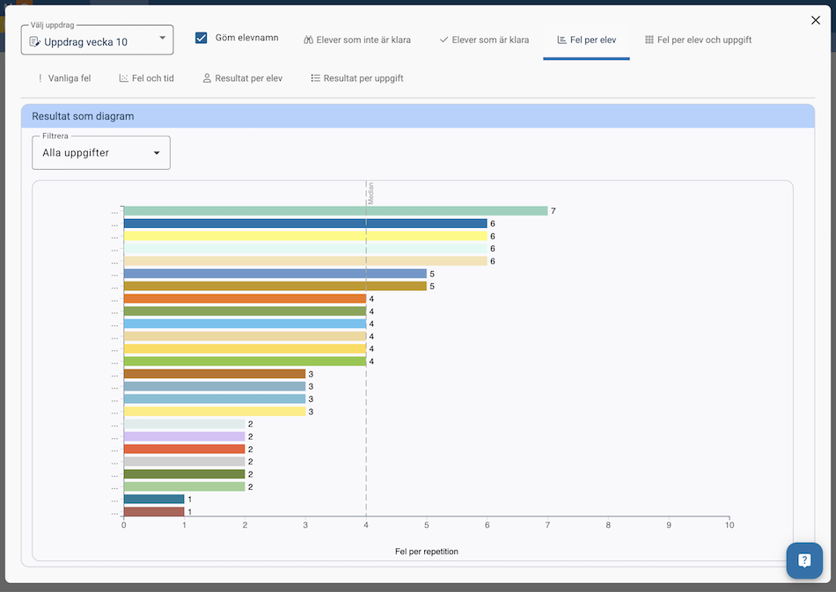
Task: Close the results dialog with the X
Action: (815, 20)
